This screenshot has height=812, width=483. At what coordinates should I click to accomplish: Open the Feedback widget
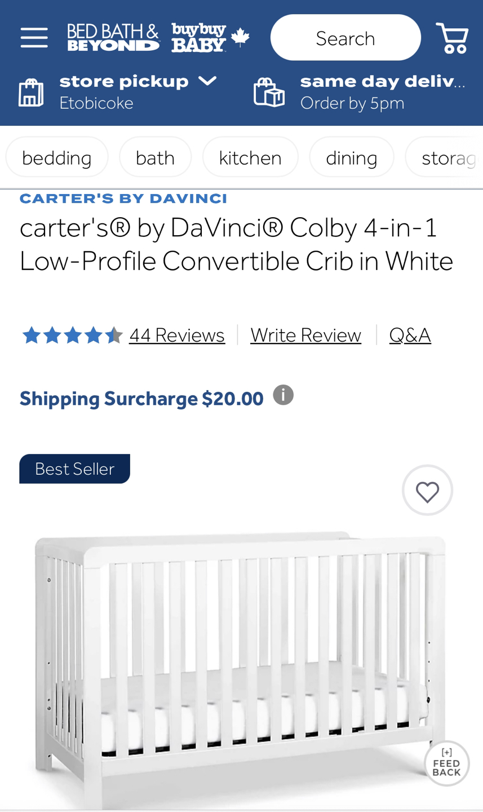tap(447, 763)
